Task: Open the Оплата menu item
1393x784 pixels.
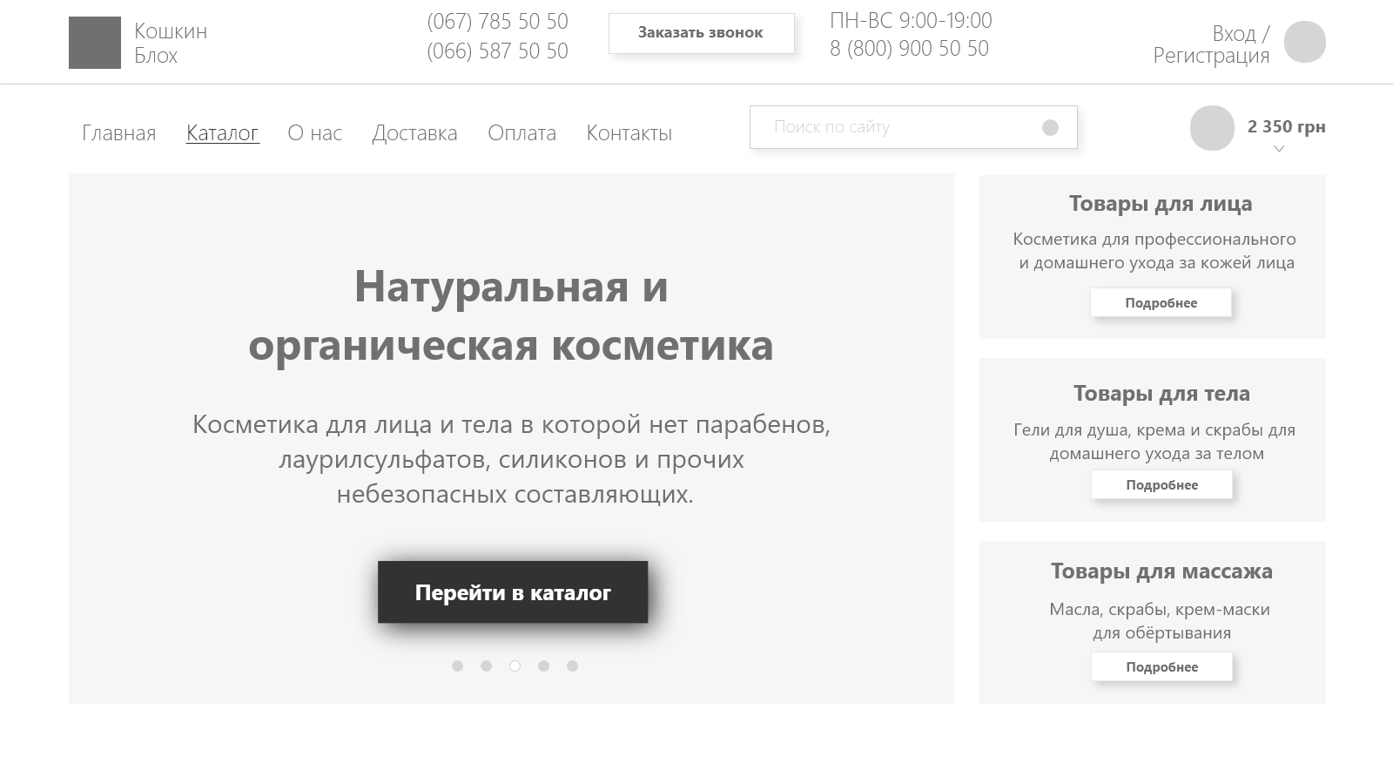Action: [522, 133]
